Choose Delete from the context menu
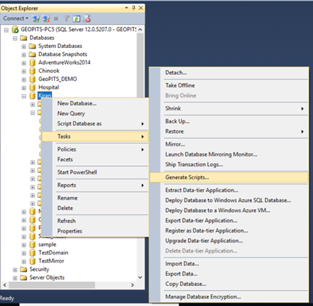Screen dimensions: 313x306 [95, 208]
